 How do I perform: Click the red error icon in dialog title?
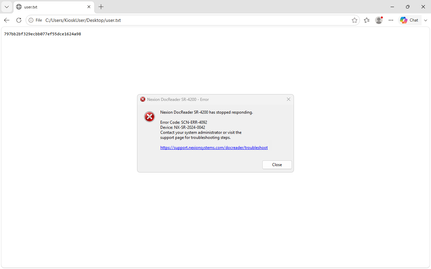[143, 99]
